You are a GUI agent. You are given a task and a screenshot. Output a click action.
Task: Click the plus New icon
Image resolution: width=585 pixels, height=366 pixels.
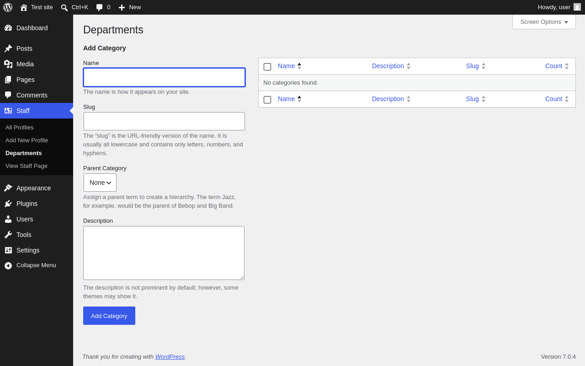pyautogui.click(x=122, y=7)
